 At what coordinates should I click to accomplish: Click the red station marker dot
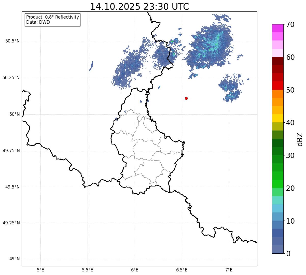click(186, 98)
